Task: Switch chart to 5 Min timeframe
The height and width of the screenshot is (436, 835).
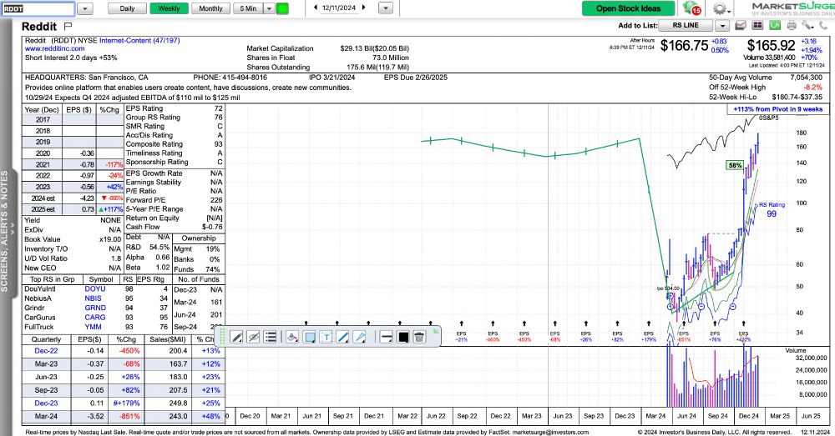Action: point(248,8)
